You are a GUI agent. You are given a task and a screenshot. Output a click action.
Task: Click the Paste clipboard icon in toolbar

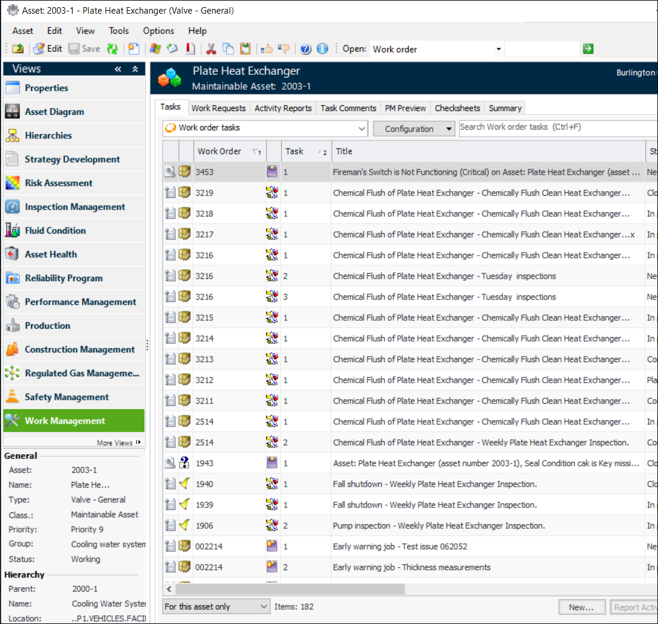[x=245, y=49]
